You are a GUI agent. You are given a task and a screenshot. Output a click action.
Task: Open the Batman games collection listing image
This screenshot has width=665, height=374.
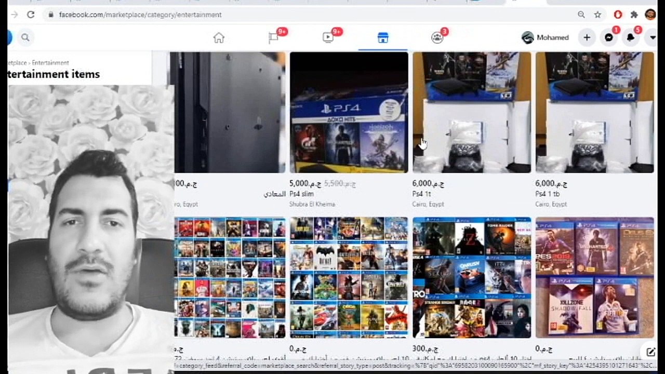(x=349, y=277)
